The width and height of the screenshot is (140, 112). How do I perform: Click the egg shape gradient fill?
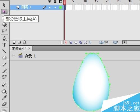pyautogui.click(x=91, y=82)
